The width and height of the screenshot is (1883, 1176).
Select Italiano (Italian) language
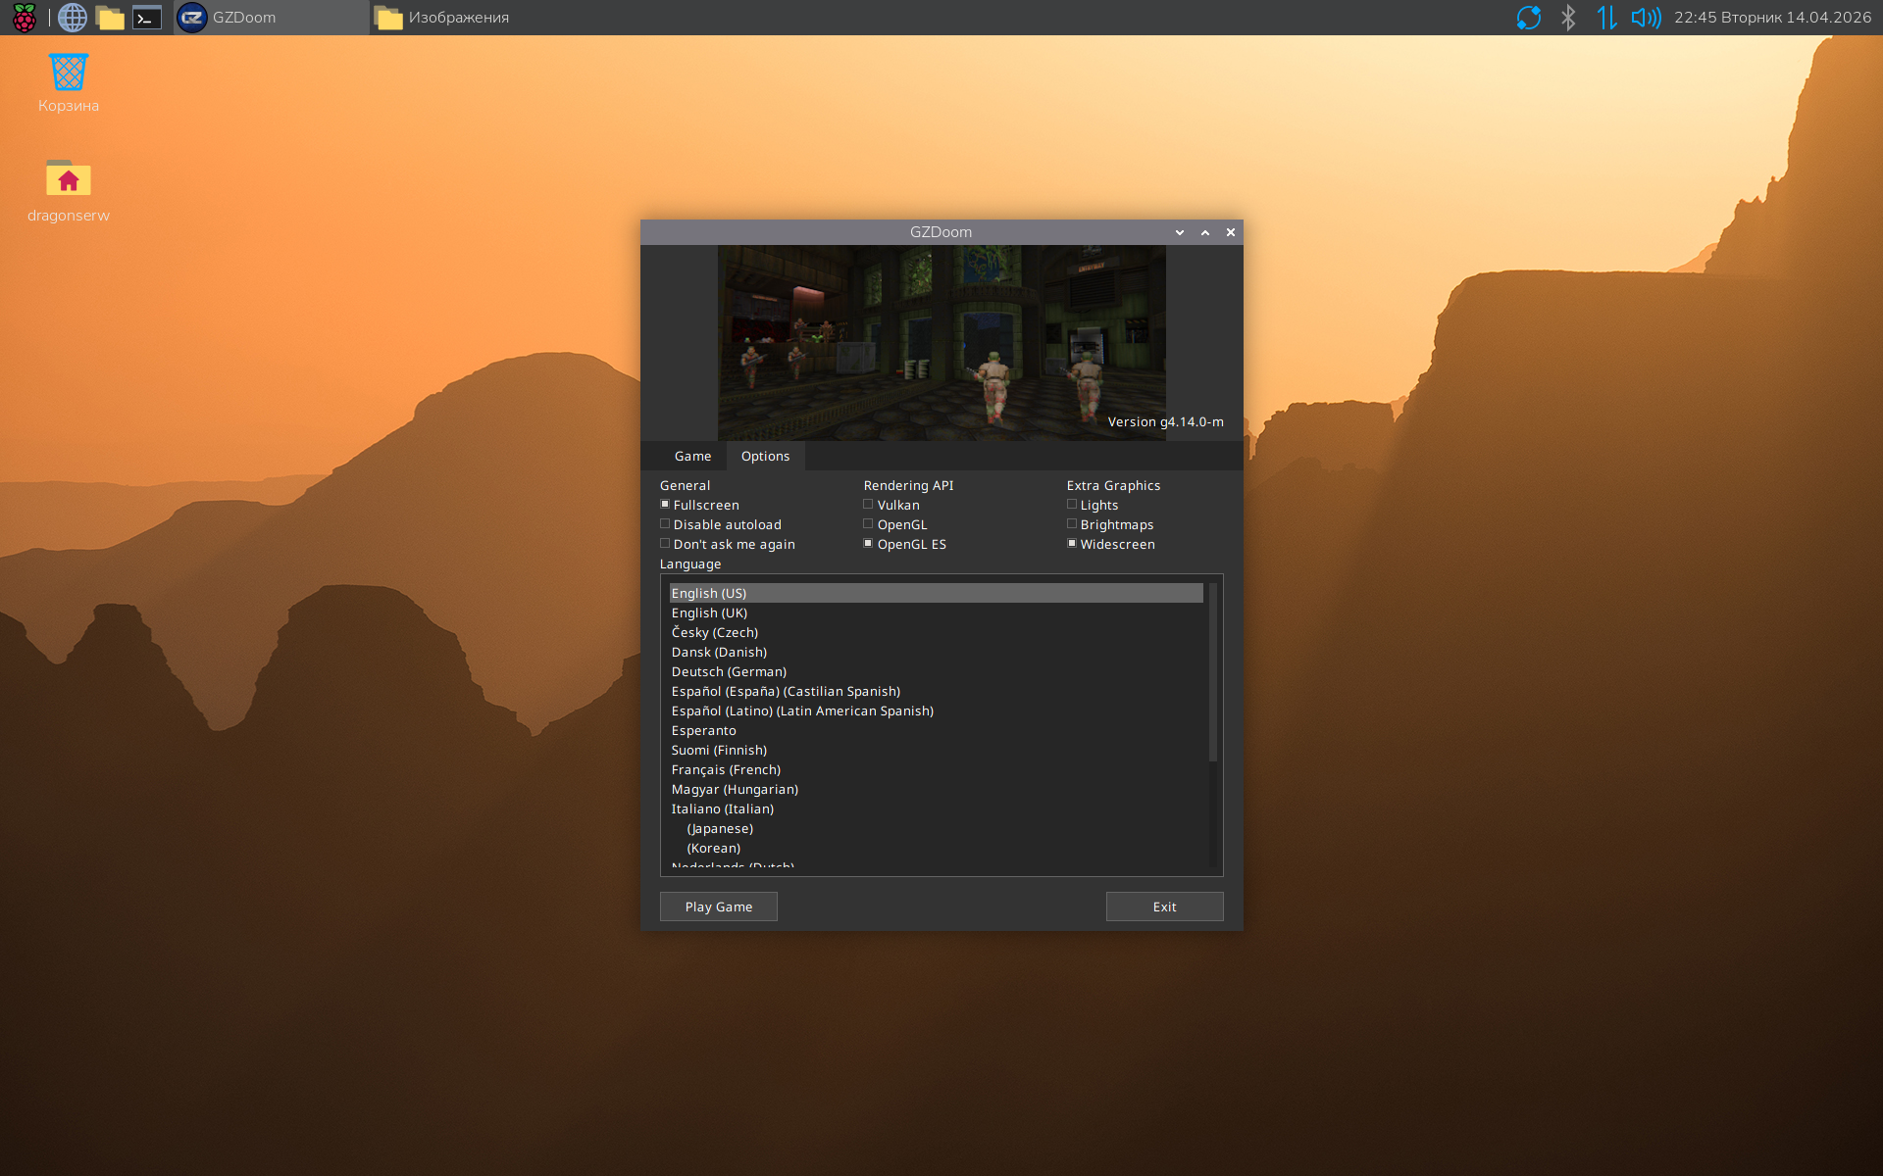[x=936, y=809]
